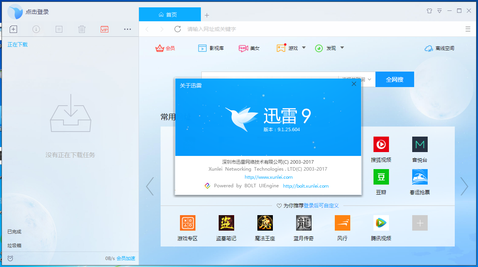This screenshot has height=267, width=478.
Task: Expand the 发现 dropdown arrow
Action: 342,48
